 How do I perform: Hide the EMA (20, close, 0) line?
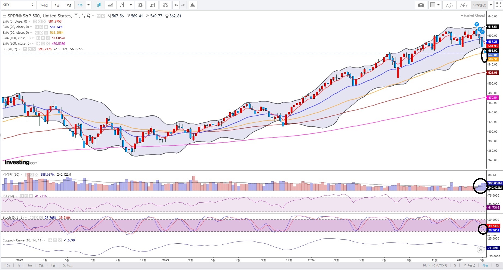click(36, 27)
